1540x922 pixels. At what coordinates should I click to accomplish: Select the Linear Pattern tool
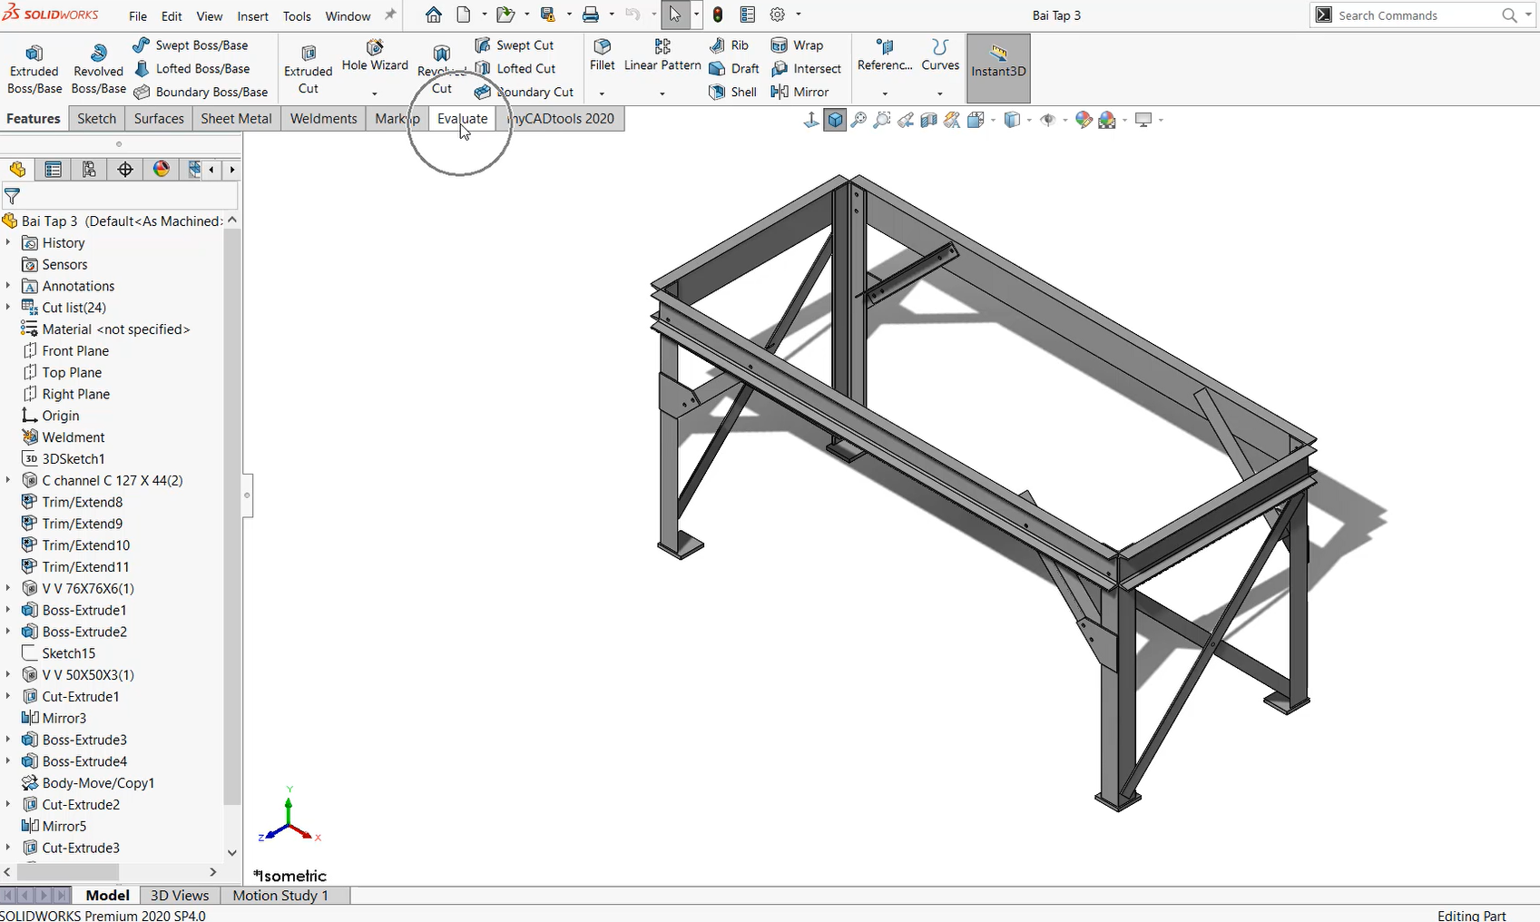(662, 55)
